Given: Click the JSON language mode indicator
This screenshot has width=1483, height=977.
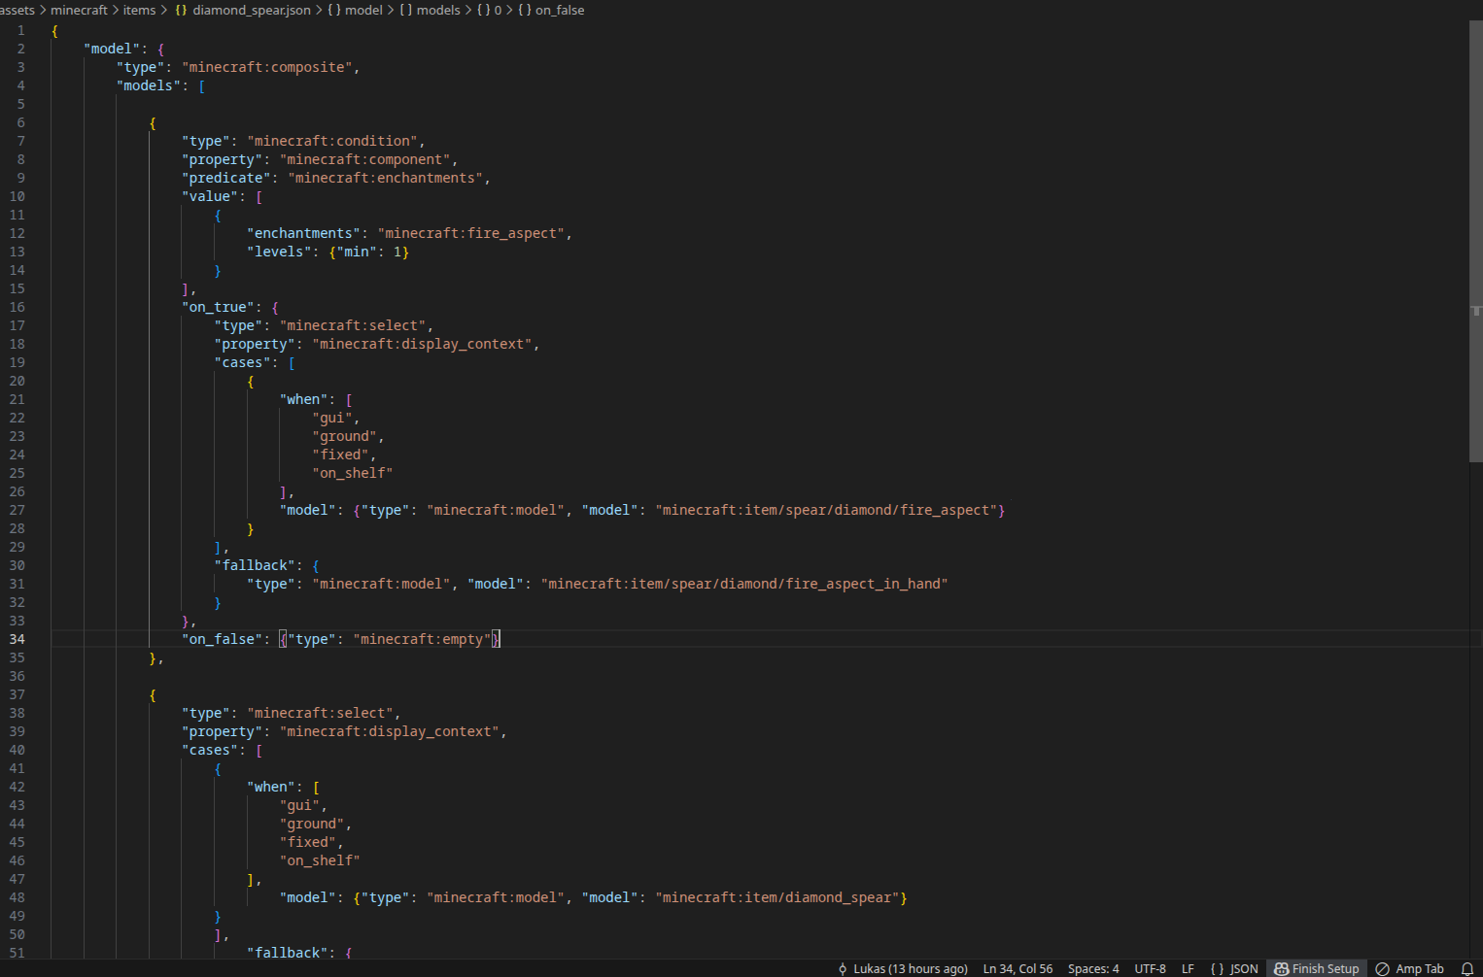Looking at the screenshot, I should (x=1233, y=968).
